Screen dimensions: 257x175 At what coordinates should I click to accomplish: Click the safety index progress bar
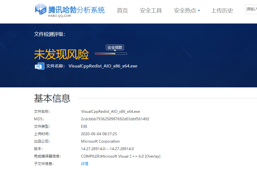[111, 54]
